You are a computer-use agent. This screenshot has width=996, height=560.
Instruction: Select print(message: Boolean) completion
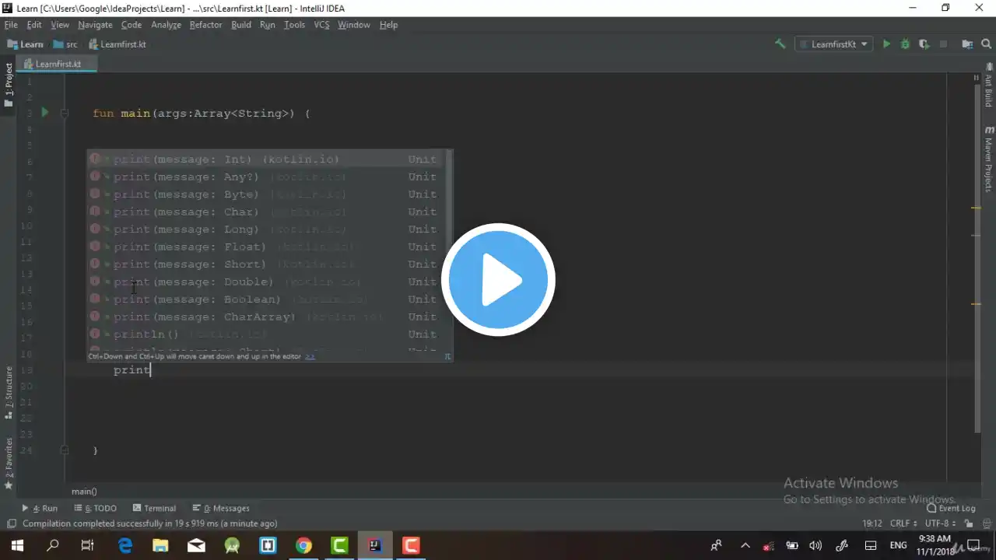click(x=265, y=299)
